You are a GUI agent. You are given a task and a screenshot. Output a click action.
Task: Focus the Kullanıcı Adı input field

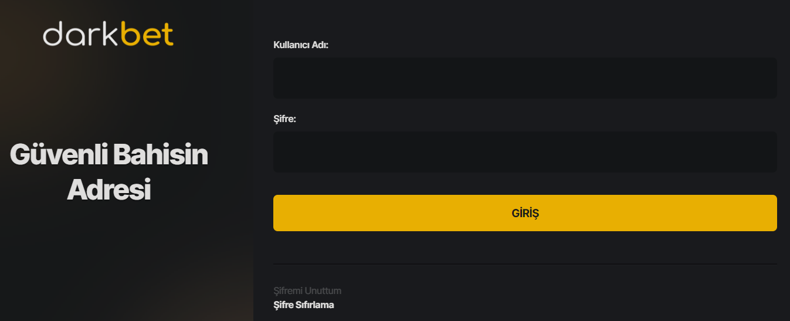(x=525, y=77)
